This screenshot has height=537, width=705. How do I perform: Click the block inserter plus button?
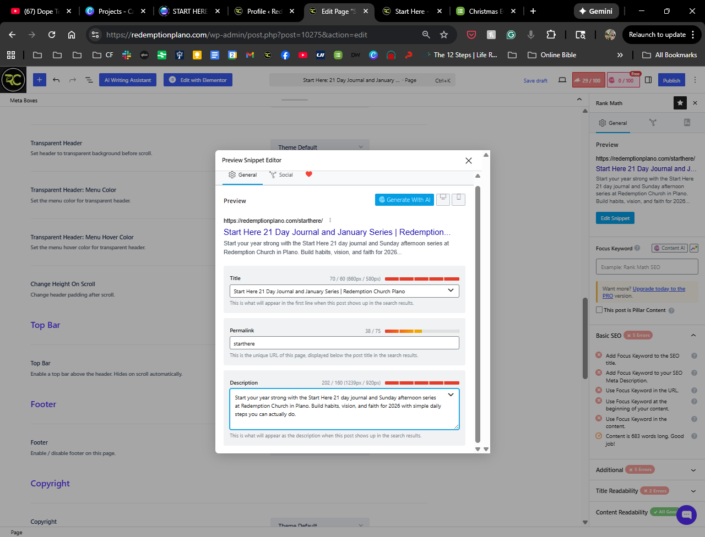coord(40,80)
